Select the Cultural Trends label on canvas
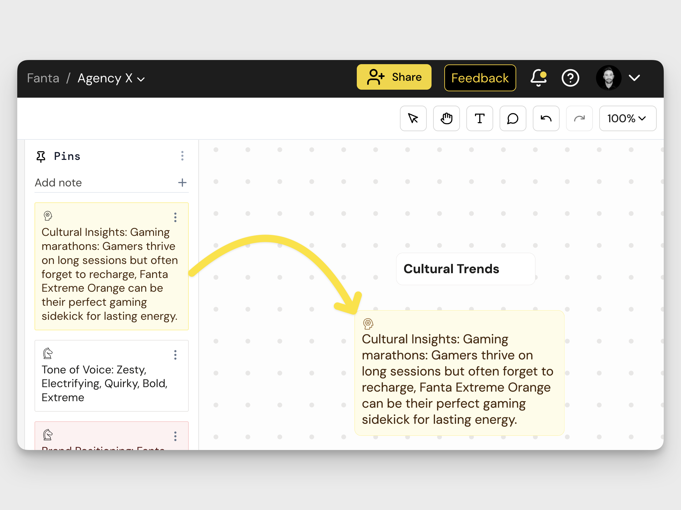681x510 pixels. 451,269
